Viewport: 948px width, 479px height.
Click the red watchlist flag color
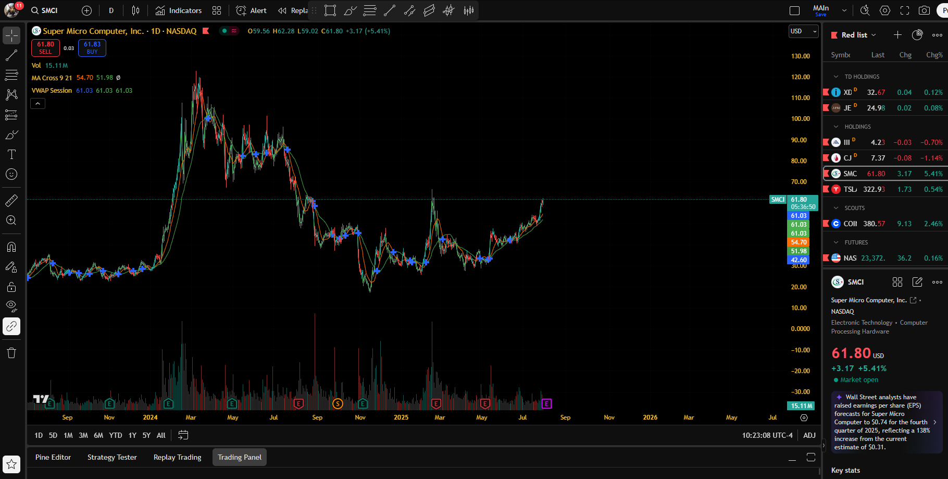[834, 35]
